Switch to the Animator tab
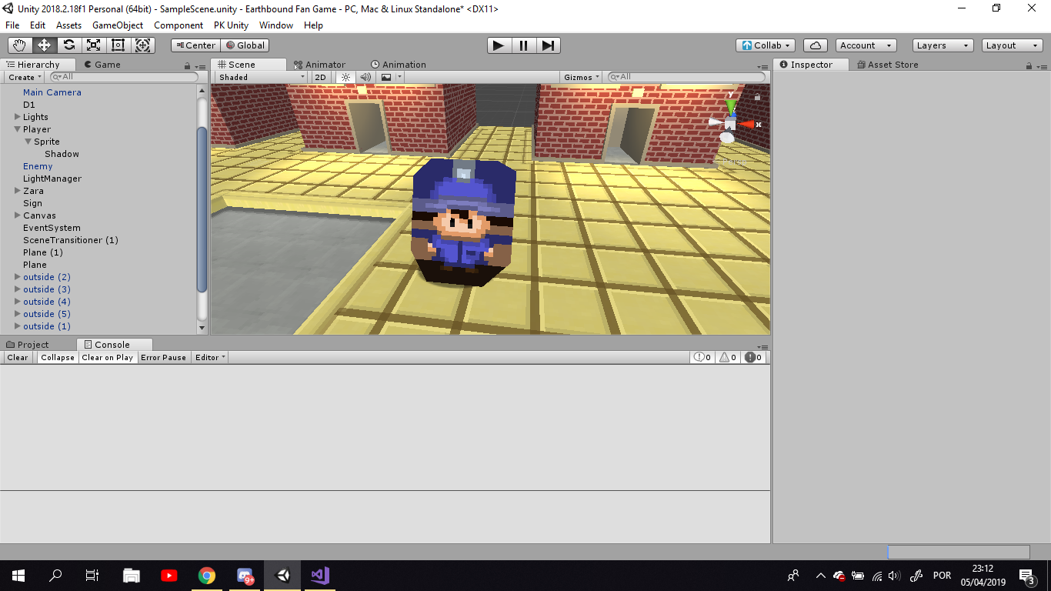The width and height of the screenshot is (1051, 591). (320, 65)
